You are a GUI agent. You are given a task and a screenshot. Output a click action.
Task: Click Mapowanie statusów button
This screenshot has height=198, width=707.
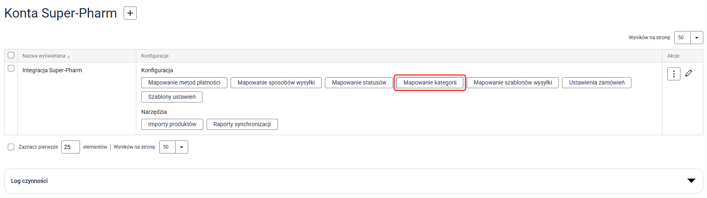tap(359, 83)
